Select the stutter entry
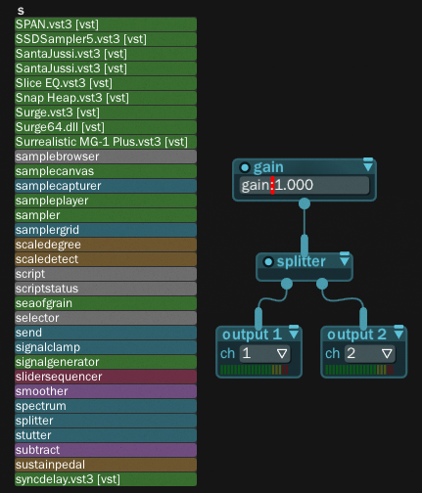 (x=106, y=435)
